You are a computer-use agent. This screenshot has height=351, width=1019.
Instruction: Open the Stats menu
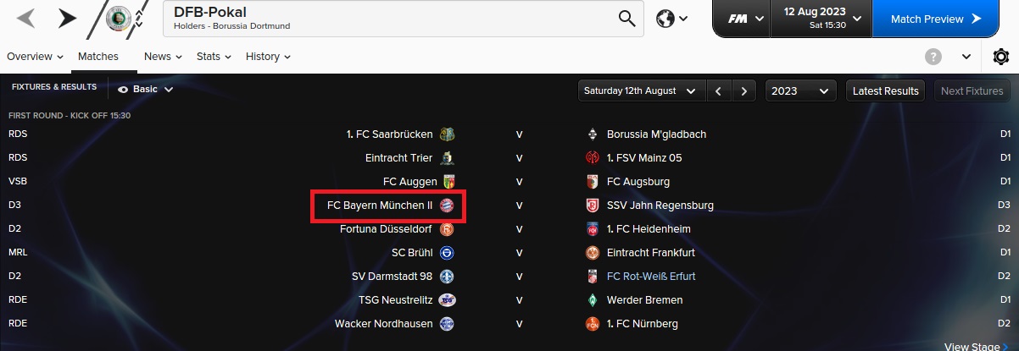tap(214, 57)
